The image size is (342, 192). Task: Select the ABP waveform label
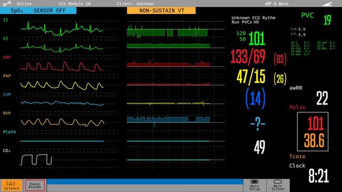tap(7, 57)
